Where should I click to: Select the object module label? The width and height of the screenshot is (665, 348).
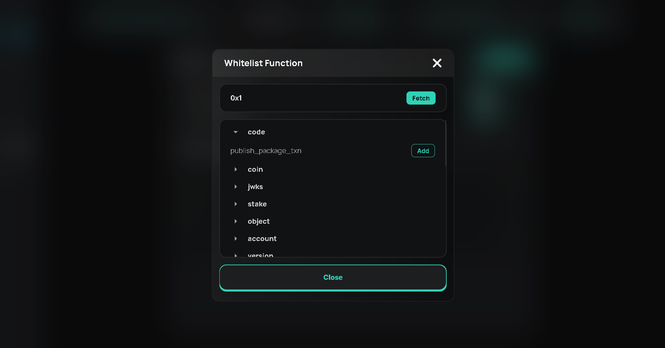259,221
